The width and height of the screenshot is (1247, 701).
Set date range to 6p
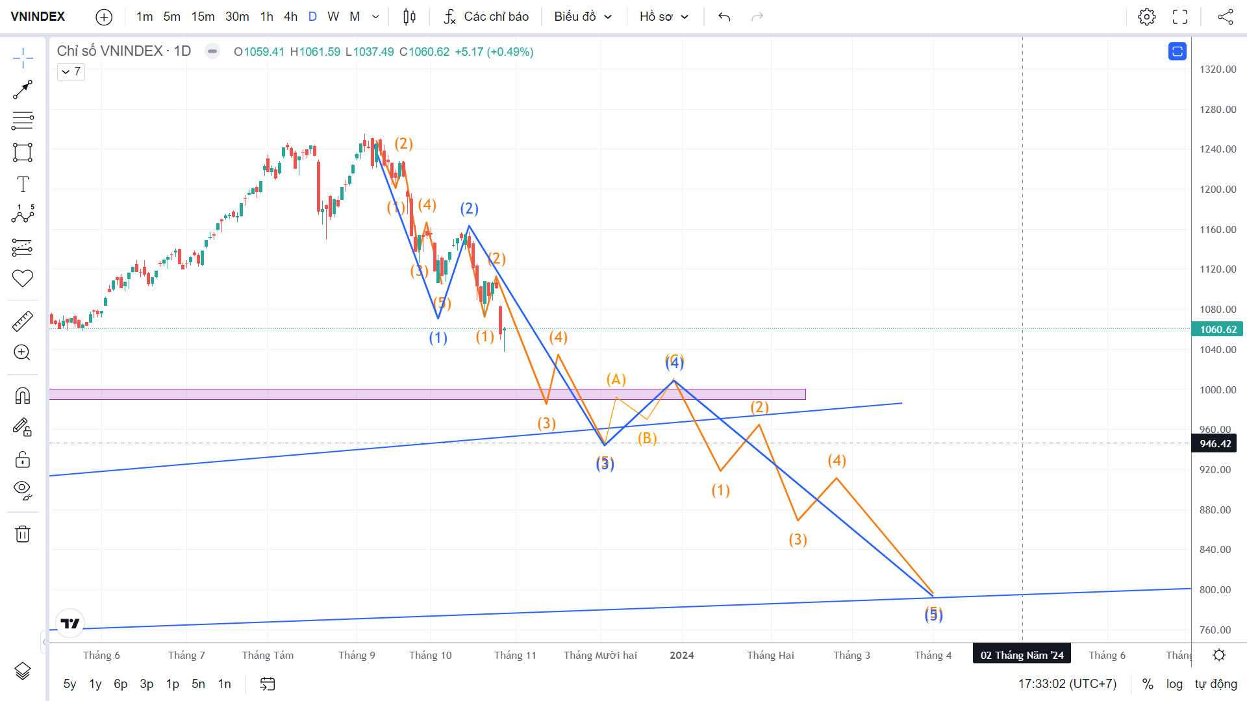point(121,684)
